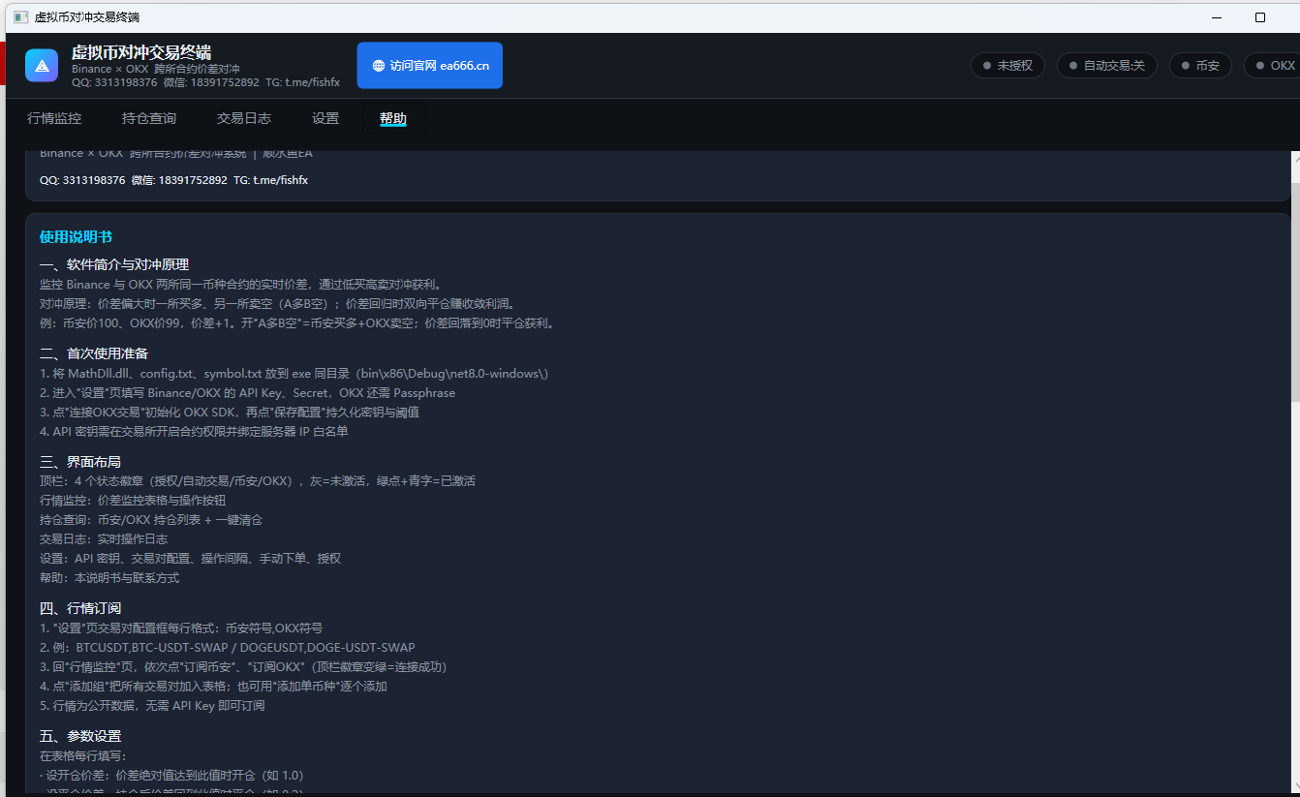The height and width of the screenshot is (797, 1300).
Task: Switch to the 行情监控 tab
Action: [x=54, y=118]
